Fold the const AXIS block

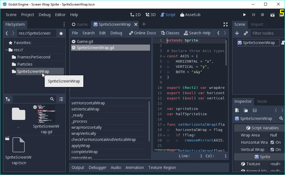coord(164,56)
